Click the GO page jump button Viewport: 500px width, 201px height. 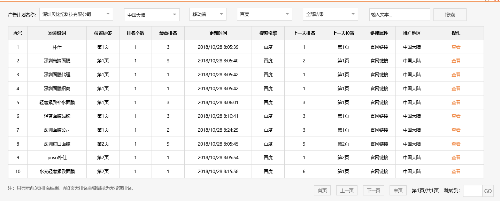(x=487, y=191)
